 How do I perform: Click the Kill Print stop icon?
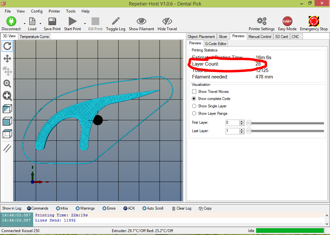(x=95, y=21)
